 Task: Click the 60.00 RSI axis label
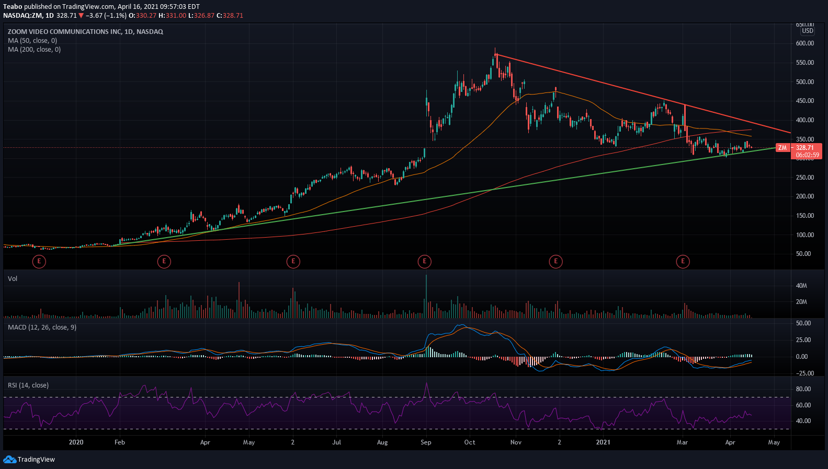(803, 405)
